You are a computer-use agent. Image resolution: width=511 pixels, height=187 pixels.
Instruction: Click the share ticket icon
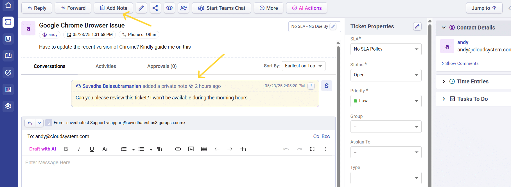click(x=155, y=8)
